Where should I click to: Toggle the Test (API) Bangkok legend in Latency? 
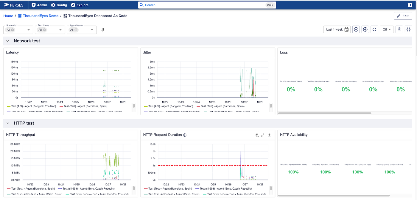click(32, 106)
